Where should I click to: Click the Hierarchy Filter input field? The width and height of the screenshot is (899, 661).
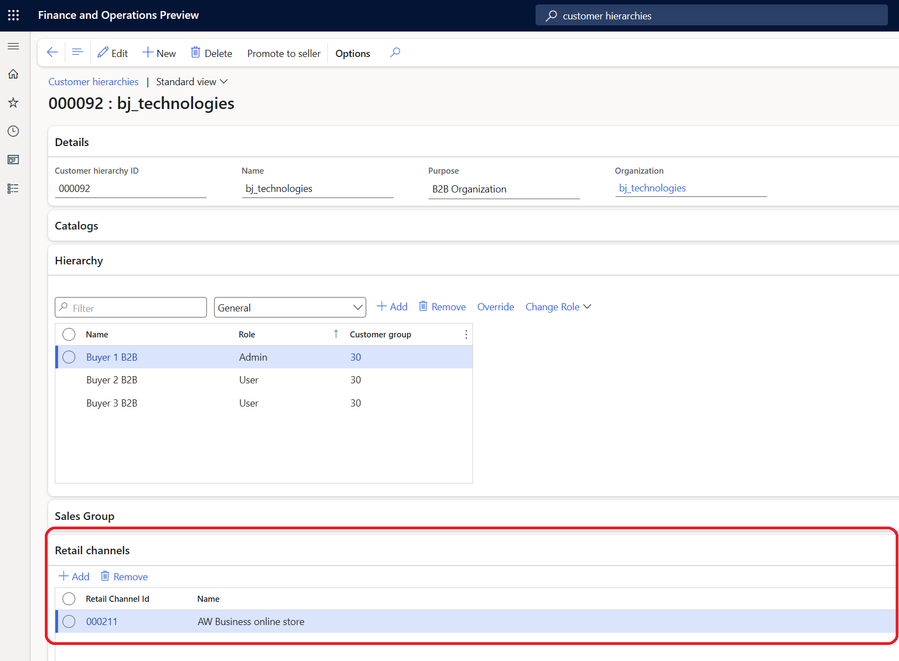(x=131, y=308)
